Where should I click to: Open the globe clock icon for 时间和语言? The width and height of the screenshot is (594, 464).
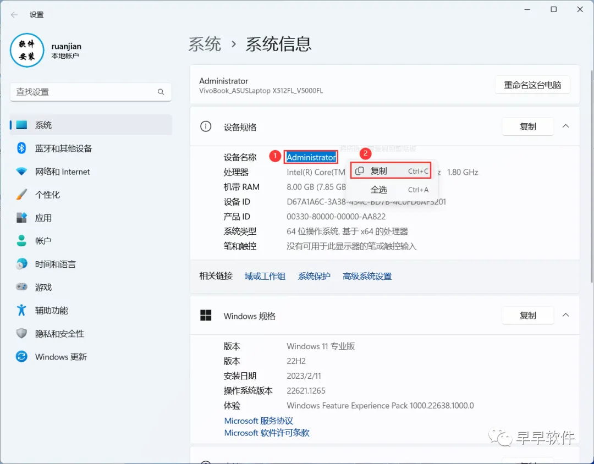tap(21, 264)
